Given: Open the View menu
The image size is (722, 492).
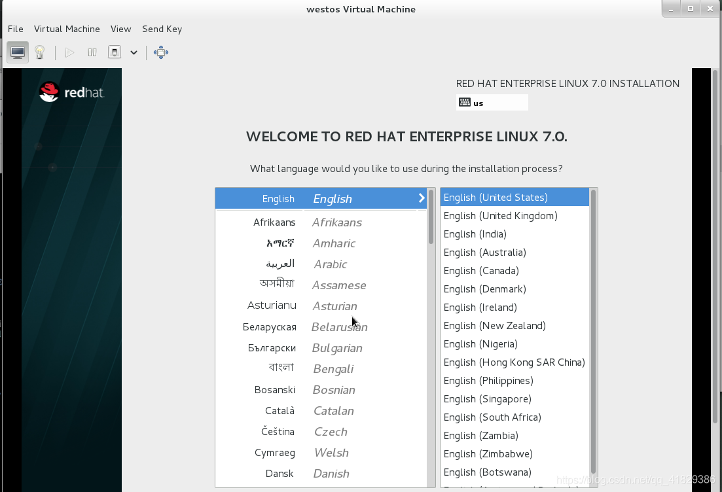Looking at the screenshot, I should 120,29.
